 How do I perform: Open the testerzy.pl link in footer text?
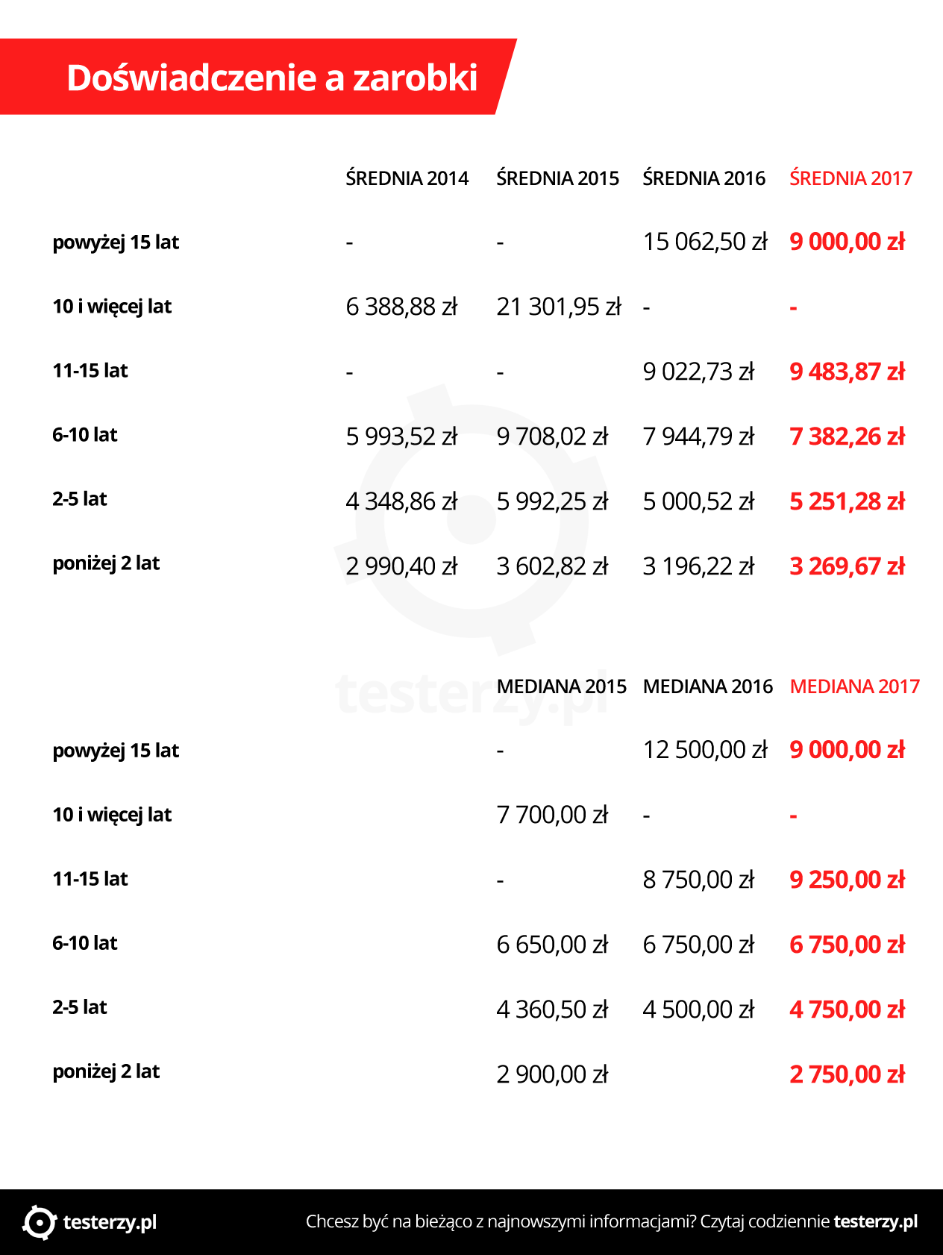(x=876, y=1222)
